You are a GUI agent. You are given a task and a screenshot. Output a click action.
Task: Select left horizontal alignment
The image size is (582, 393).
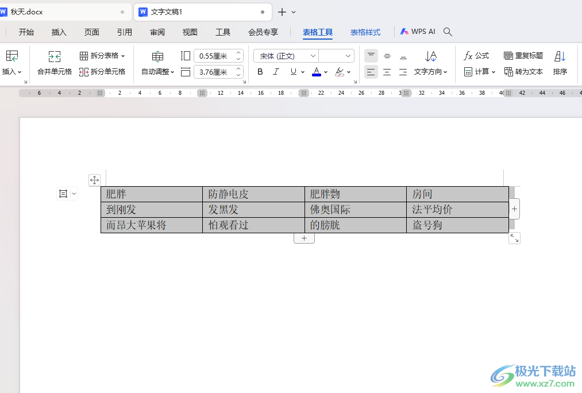tap(371, 72)
